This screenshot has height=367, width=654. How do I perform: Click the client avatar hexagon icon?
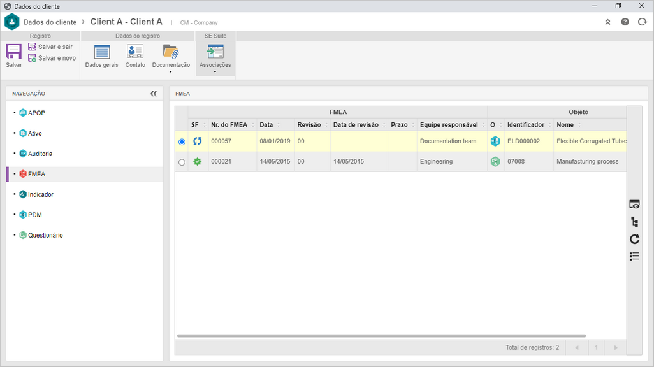[x=11, y=22]
